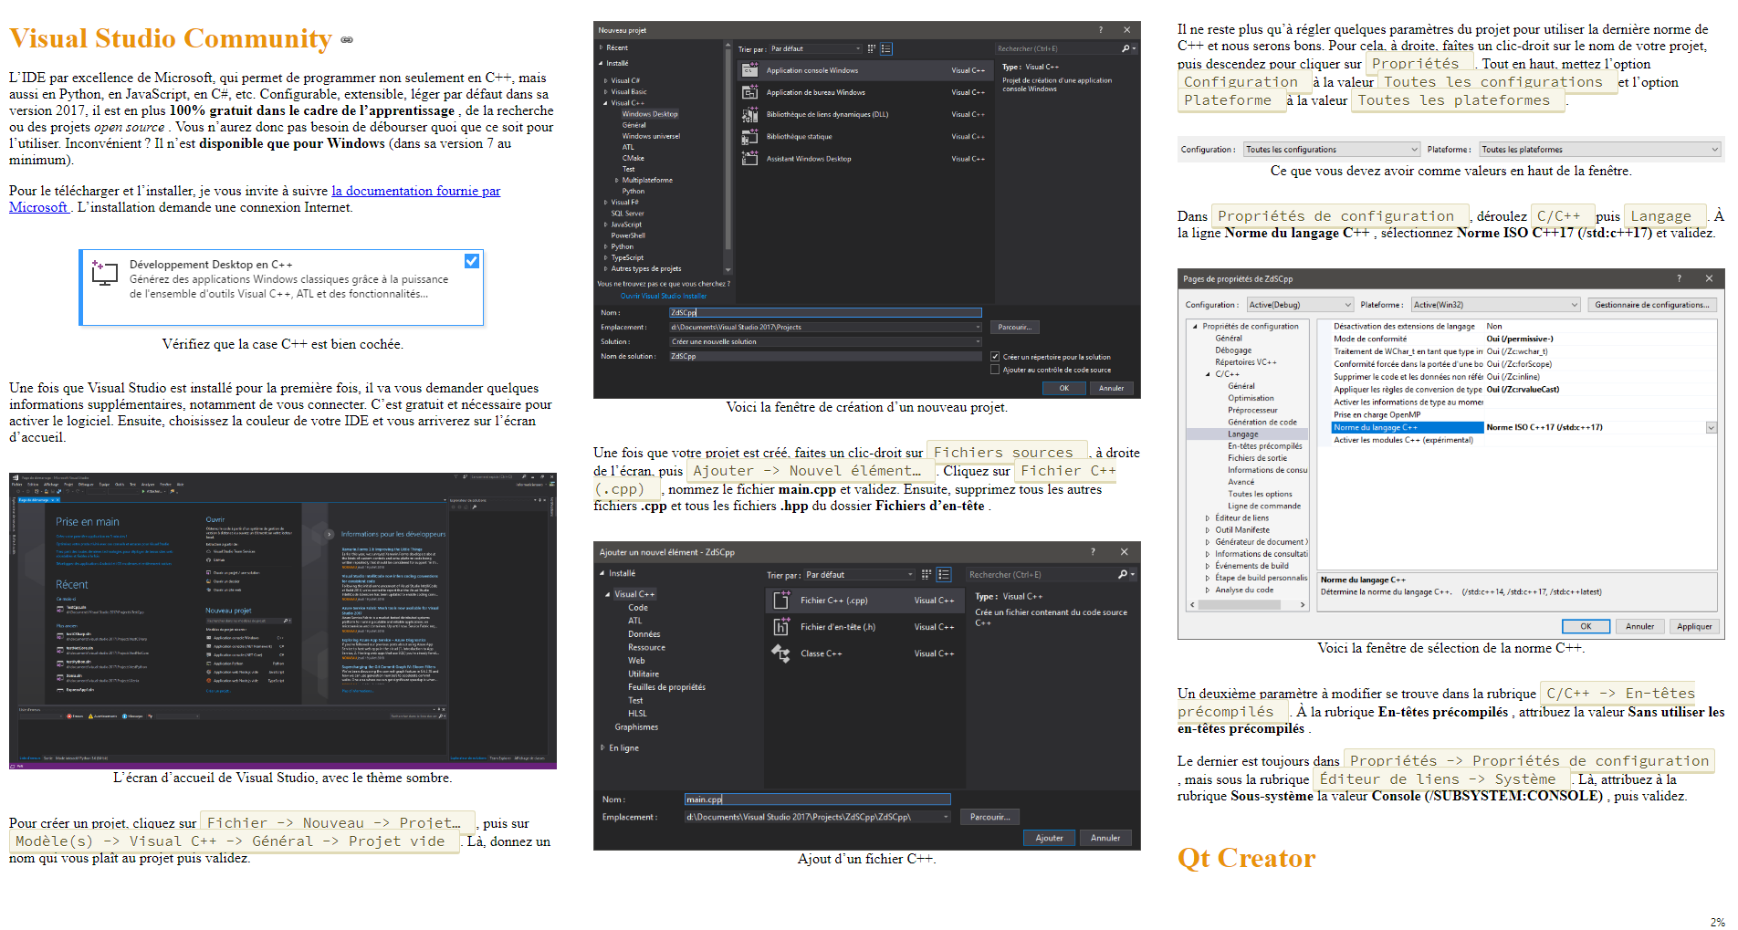Select the Assistant Windows Desktop icon

click(x=749, y=158)
